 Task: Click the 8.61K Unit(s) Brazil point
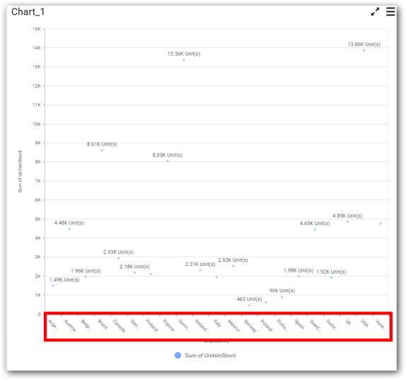pos(102,150)
